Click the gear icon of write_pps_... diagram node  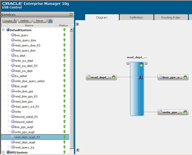point(160,112)
